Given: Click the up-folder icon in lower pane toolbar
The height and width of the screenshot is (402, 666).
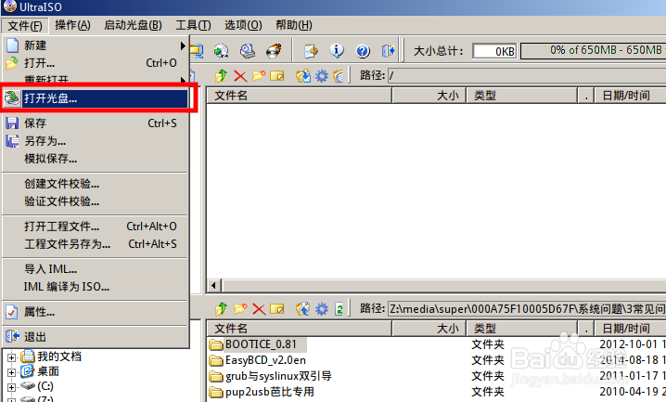Looking at the screenshot, I should click(x=221, y=308).
